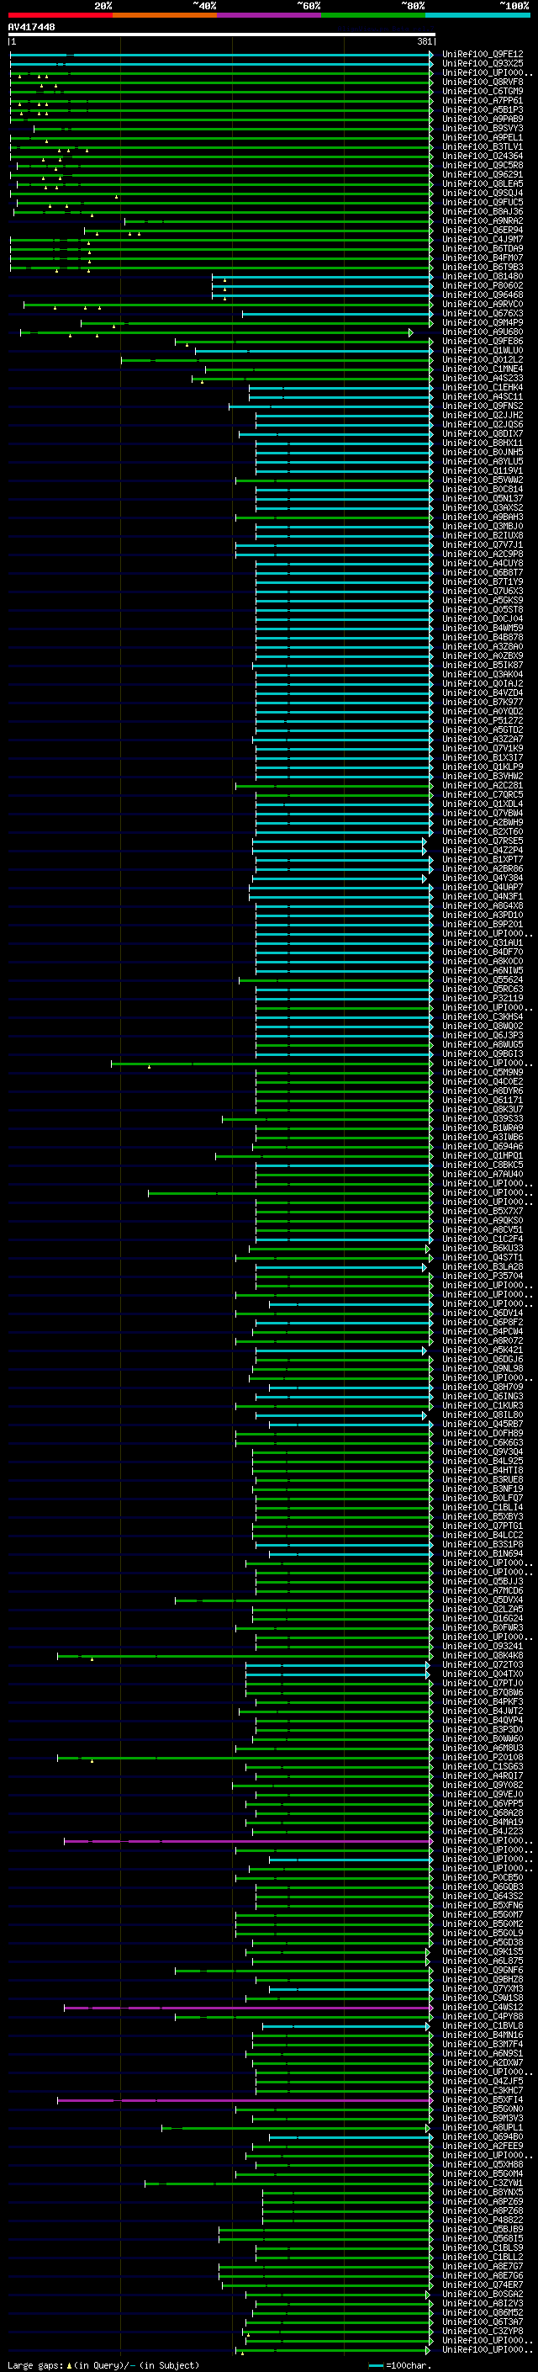This screenshot has width=538, height=2372.
Task: Select the UniRef100_A2BWH9 entry
Action: point(483,822)
